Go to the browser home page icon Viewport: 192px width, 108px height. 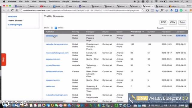pos(16,10)
